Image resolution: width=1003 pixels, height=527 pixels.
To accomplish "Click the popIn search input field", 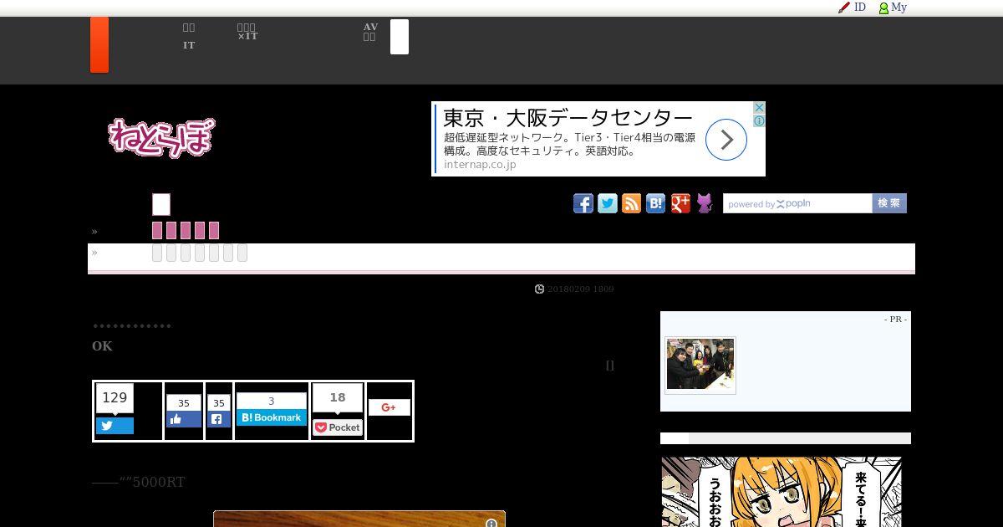I will [797, 203].
